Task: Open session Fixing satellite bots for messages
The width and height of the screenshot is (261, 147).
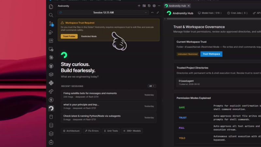Action: (x=109, y=95)
